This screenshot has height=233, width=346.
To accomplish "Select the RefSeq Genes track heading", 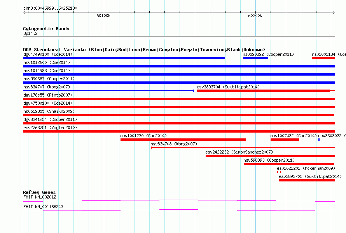I will 39,192.
